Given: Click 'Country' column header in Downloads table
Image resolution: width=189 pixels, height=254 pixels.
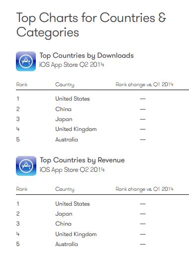Looking at the screenshot, I should coord(65,85).
